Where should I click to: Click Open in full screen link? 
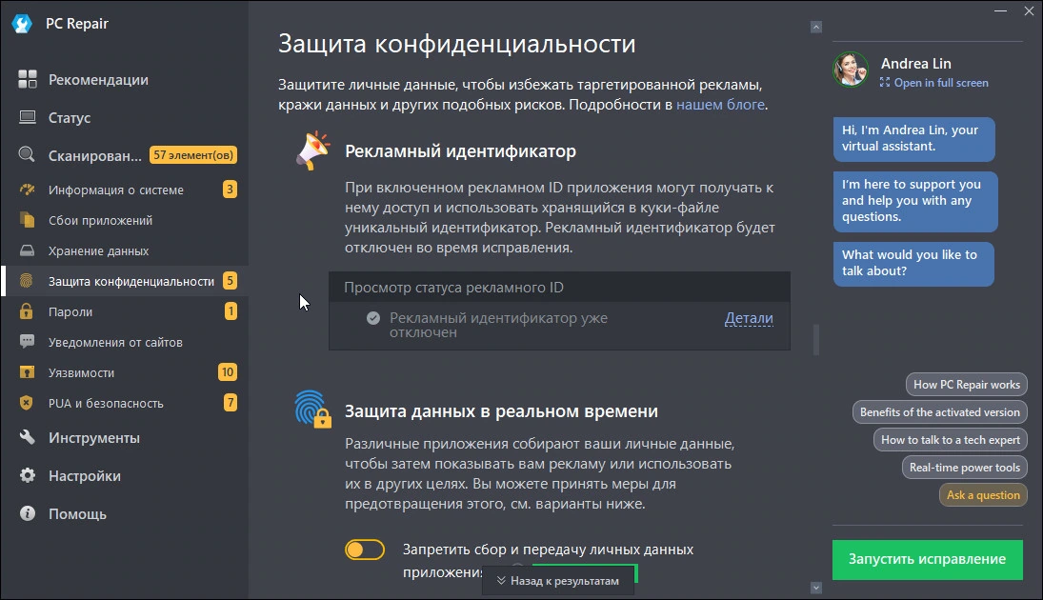click(x=940, y=83)
